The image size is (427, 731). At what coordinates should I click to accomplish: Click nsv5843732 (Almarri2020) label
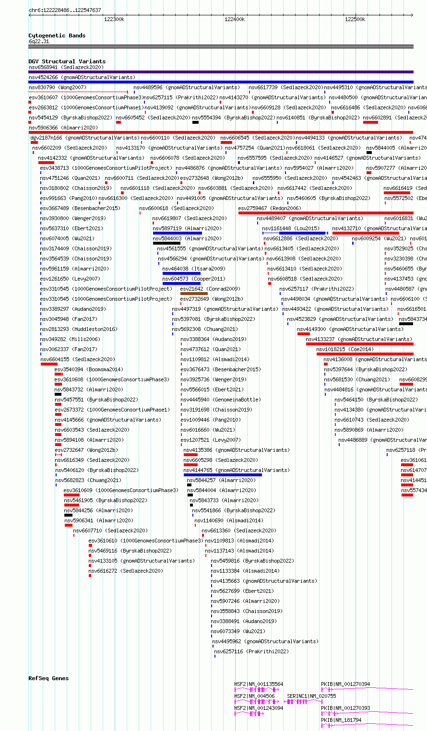[x=89, y=389]
